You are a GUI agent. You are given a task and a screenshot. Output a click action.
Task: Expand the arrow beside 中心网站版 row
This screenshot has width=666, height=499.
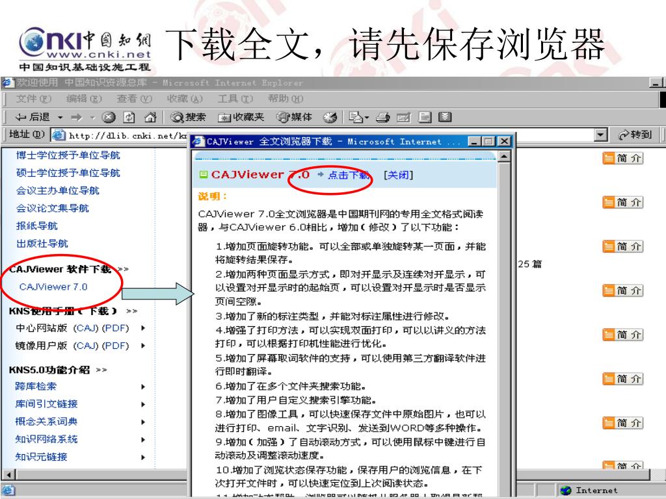(142, 328)
